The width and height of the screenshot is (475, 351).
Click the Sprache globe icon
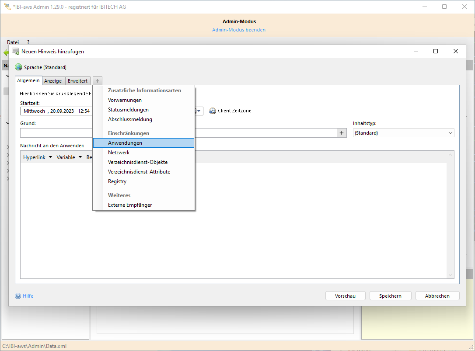point(18,67)
